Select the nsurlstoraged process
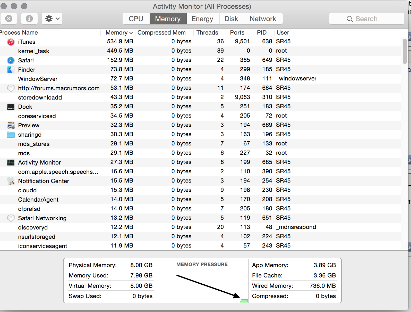Image resolution: width=411 pixels, height=312 pixels. (x=200, y=237)
